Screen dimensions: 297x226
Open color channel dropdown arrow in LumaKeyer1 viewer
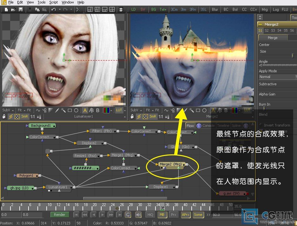[x=111, y=110]
